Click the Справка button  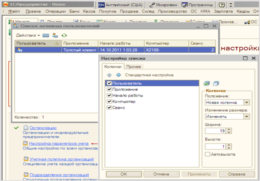[237, 174]
